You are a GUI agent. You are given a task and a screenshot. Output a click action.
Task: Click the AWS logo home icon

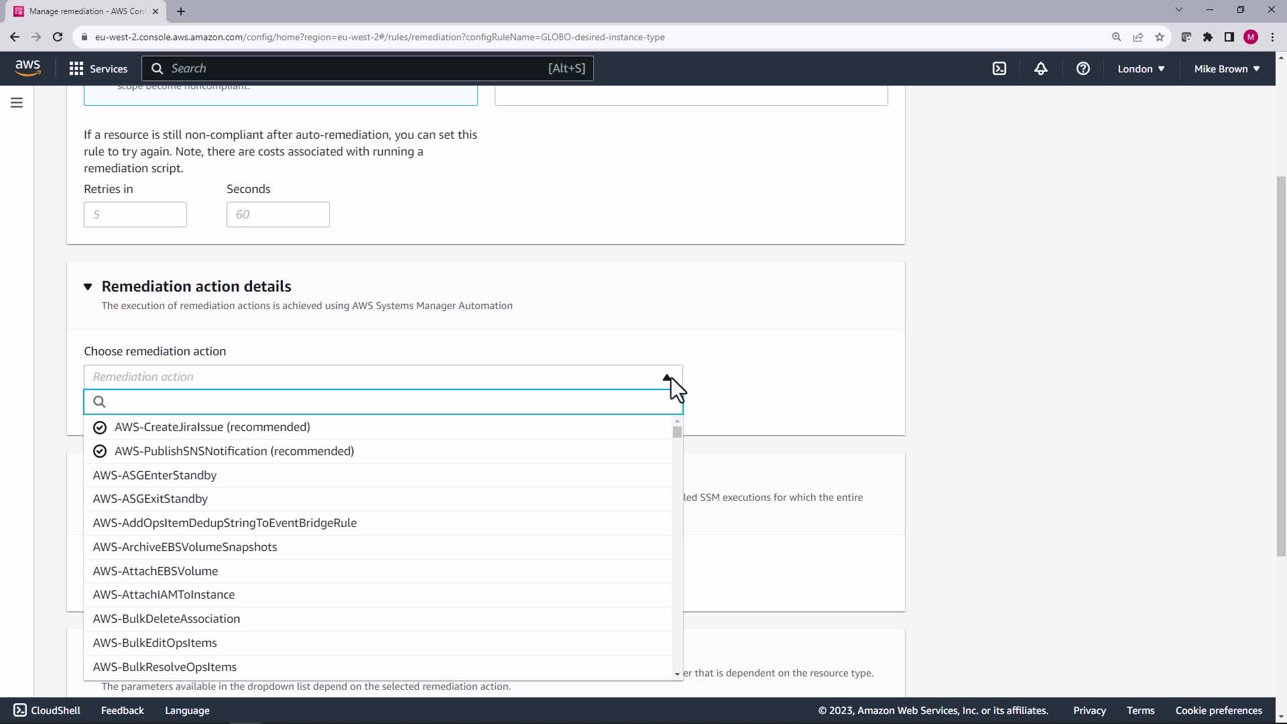[27, 68]
